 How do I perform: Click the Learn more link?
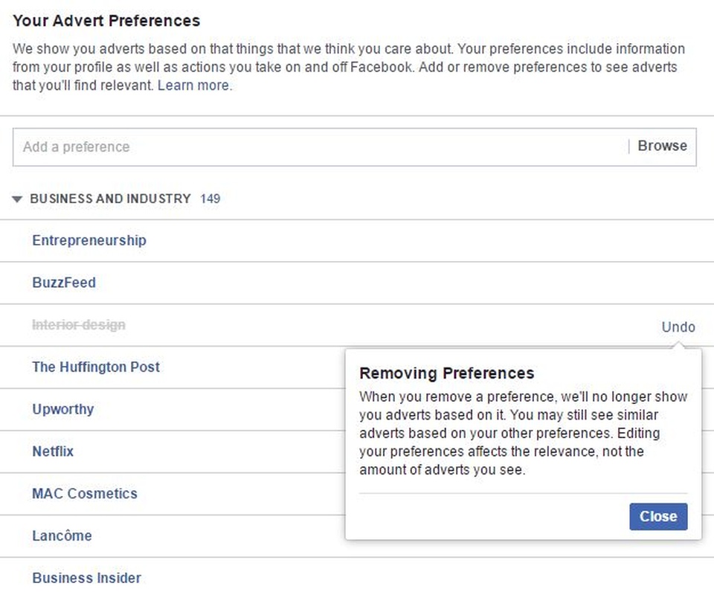193,86
